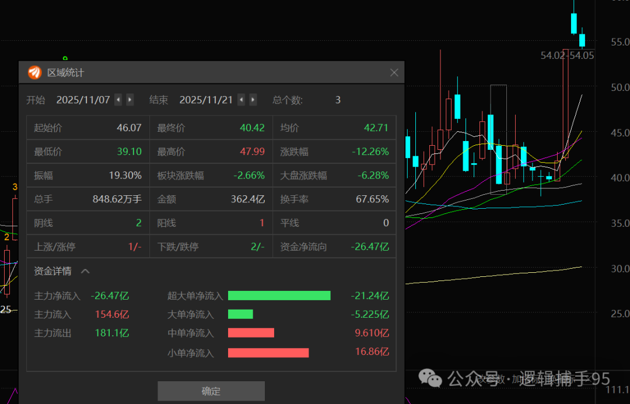The width and height of the screenshot is (630, 404).
Task: Click the 小单净流入 amount 16.86亿
Action: pyautogui.click(x=372, y=352)
